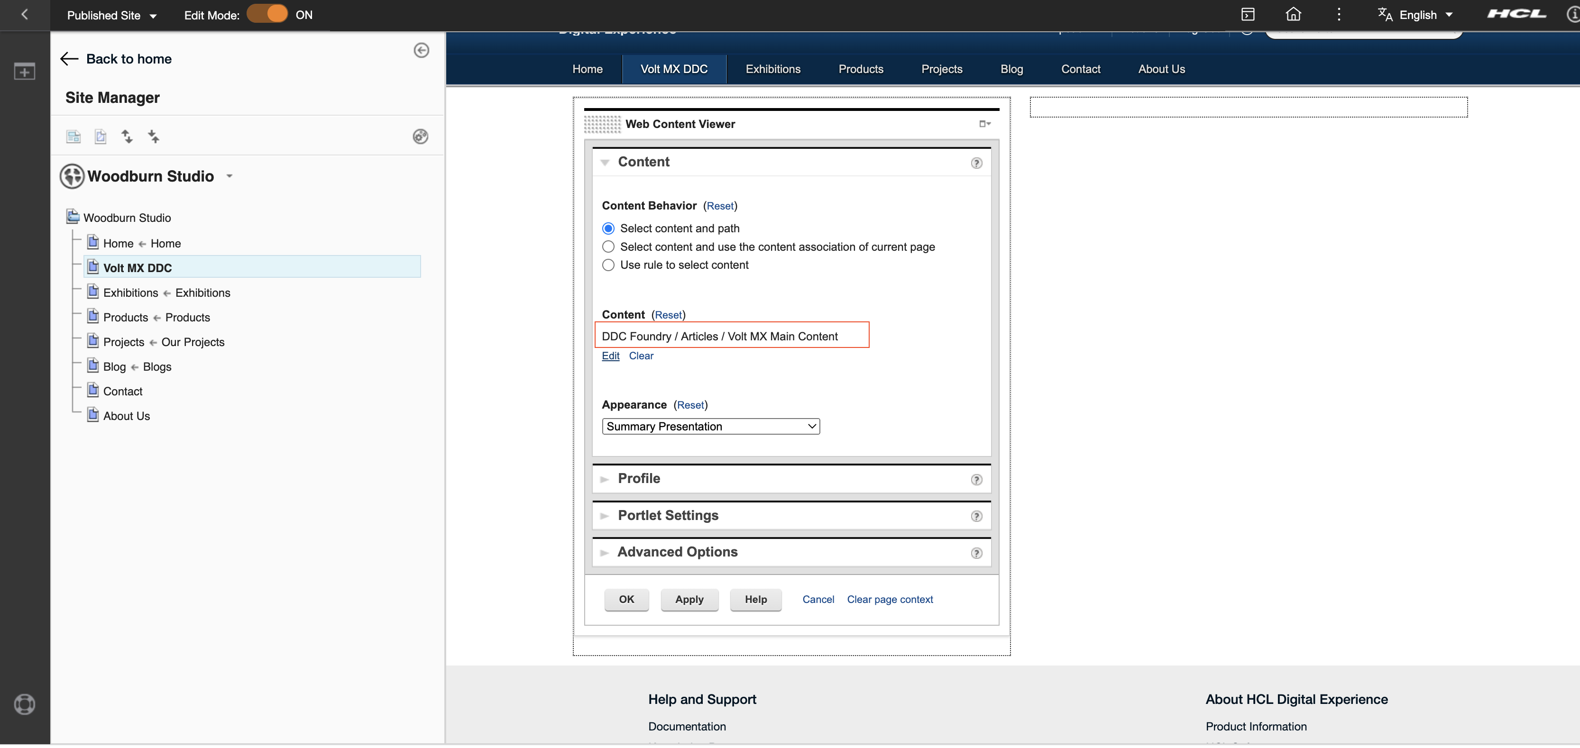Turn off the Edit Mode toggle
This screenshot has height=748, width=1580.
pyautogui.click(x=267, y=13)
